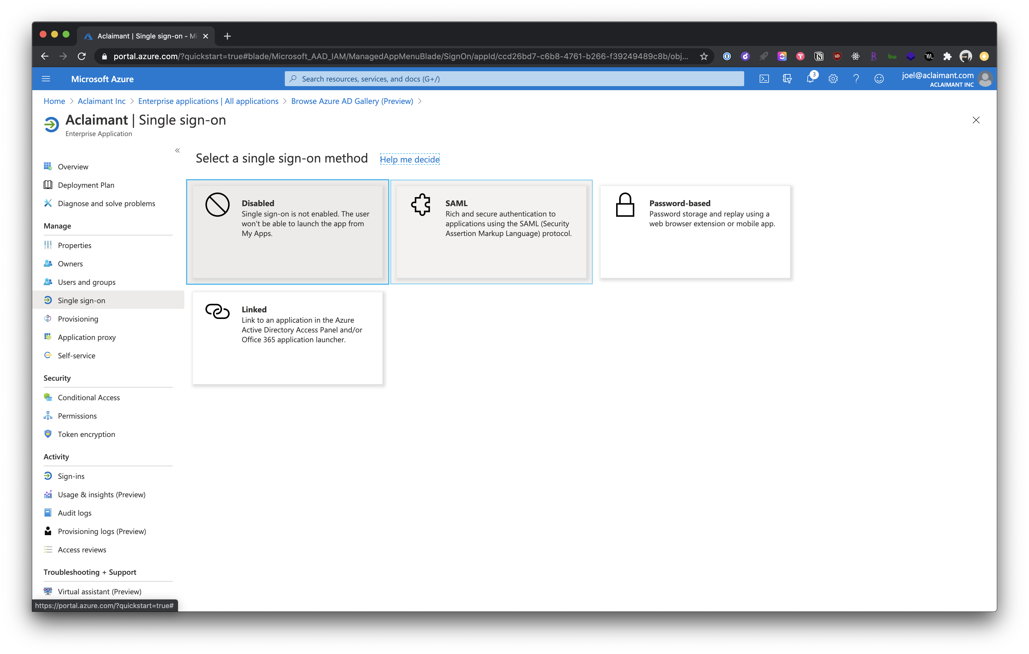
Task: Go to Browse Azure AD Gallery breadcrumb
Action: coord(352,101)
